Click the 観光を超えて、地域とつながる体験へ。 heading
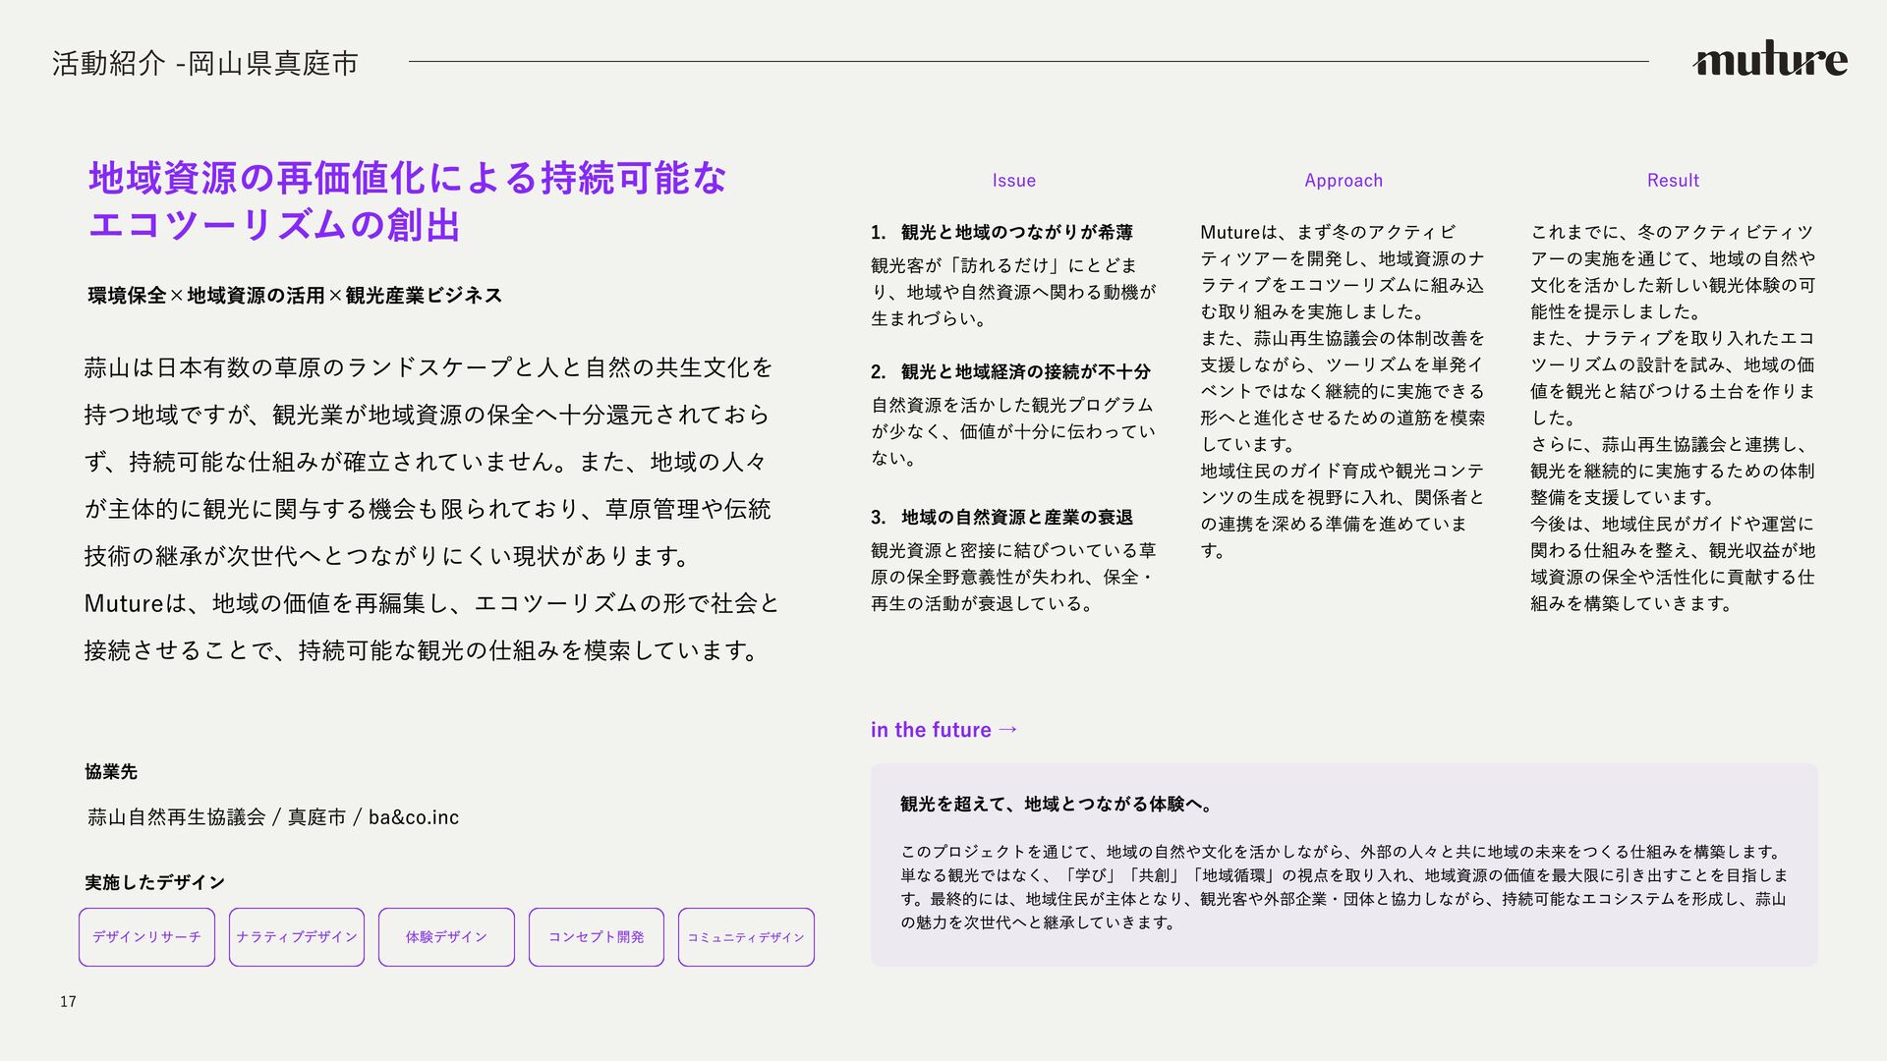The width and height of the screenshot is (1887, 1061). pyautogui.click(x=1058, y=805)
